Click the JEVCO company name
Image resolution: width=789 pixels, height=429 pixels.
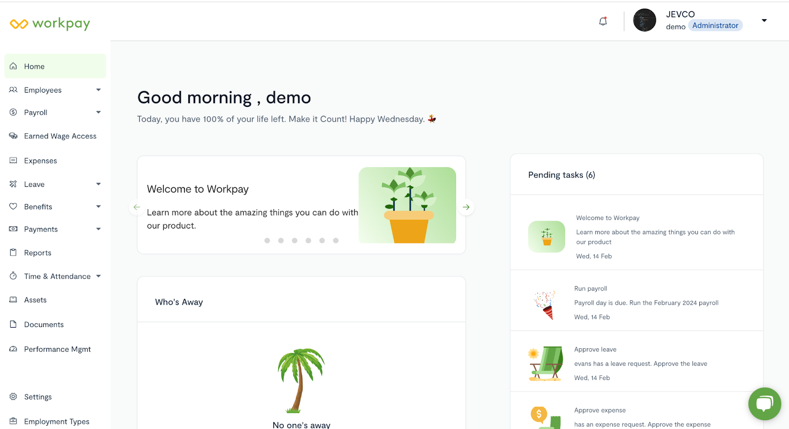(x=680, y=14)
